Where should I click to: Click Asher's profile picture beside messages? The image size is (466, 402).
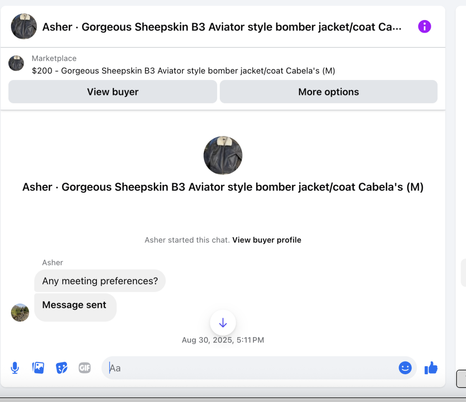click(20, 313)
